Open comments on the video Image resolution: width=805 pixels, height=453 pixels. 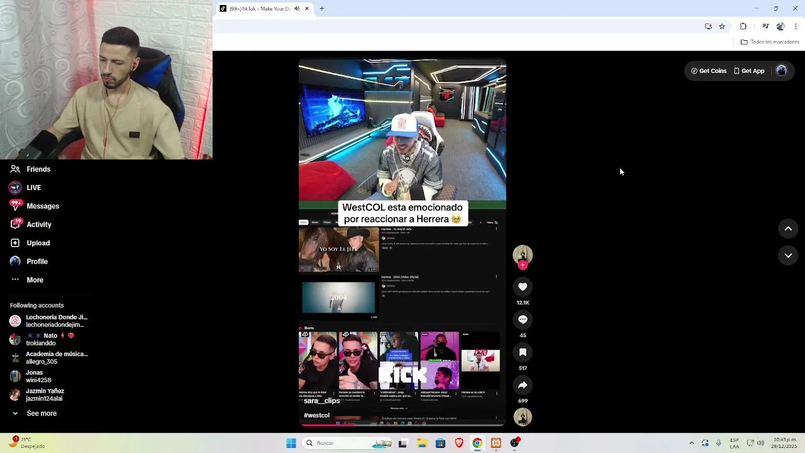(523, 320)
